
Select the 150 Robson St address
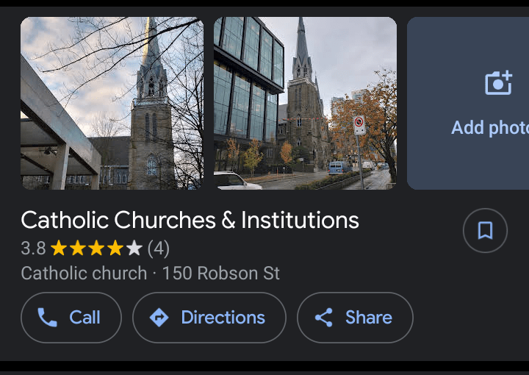click(221, 273)
